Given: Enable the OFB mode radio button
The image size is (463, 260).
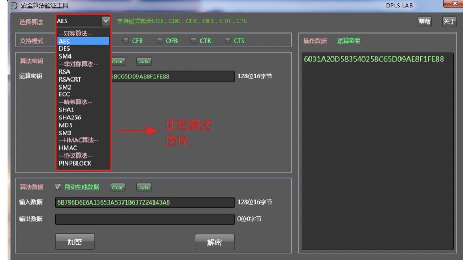Looking at the screenshot, I should click(x=160, y=41).
